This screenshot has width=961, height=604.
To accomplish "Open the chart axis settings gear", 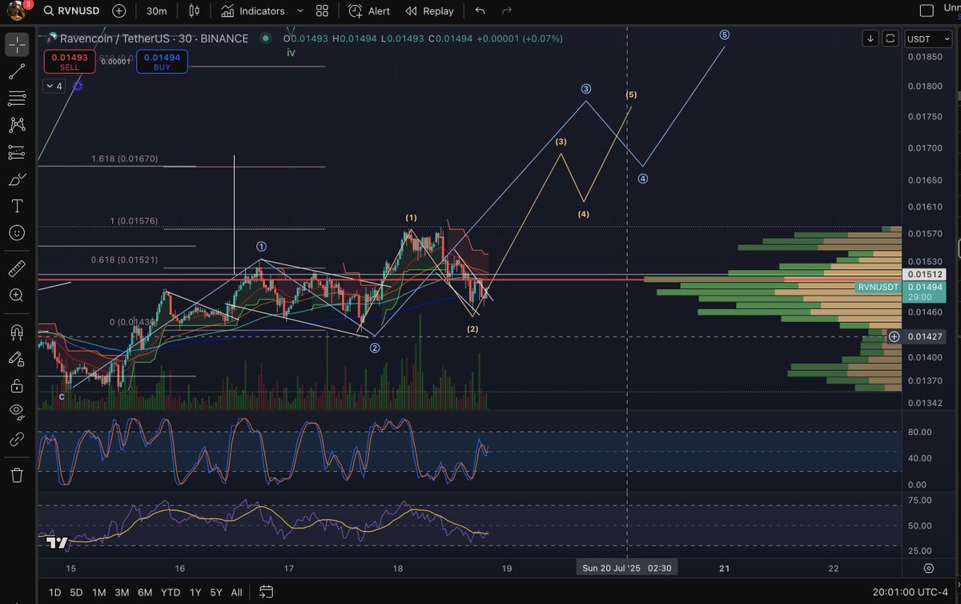I will point(928,568).
